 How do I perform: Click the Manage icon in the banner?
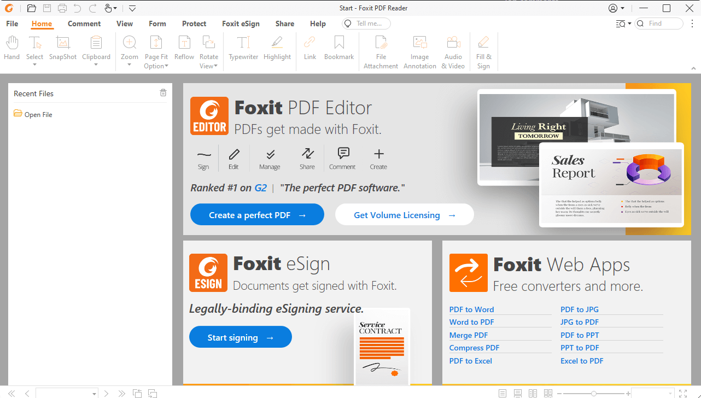(x=270, y=154)
